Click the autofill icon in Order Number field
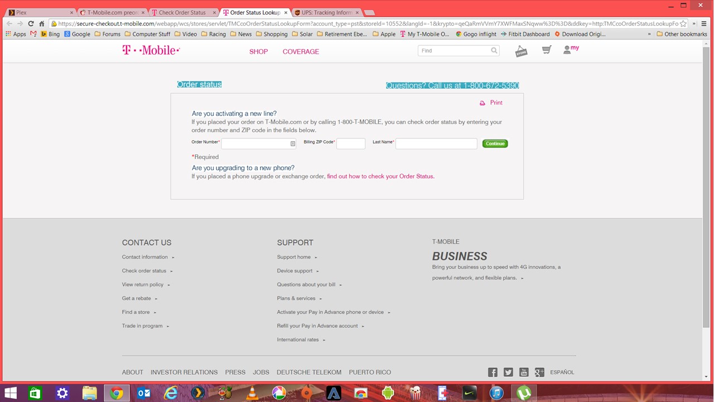The height and width of the screenshot is (402, 714). tap(292, 143)
